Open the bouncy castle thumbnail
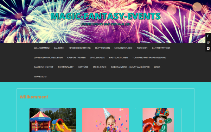This screenshot has width=211, height=132. click(x=53, y=120)
